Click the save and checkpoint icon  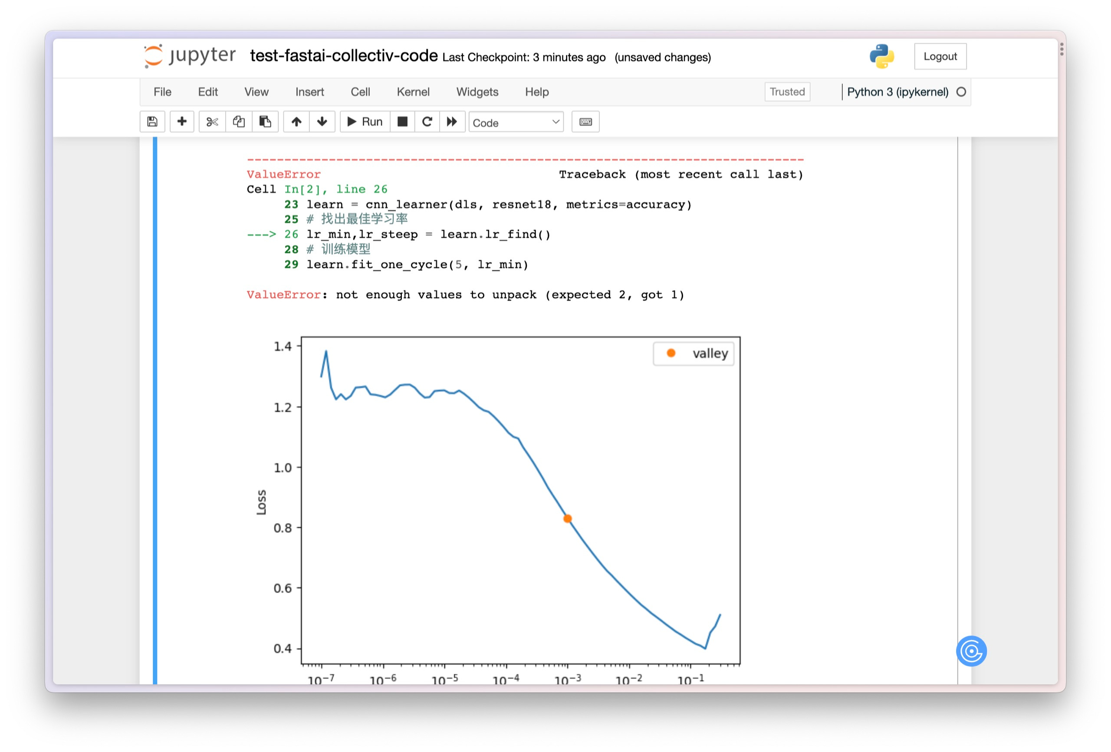(x=152, y=122)
